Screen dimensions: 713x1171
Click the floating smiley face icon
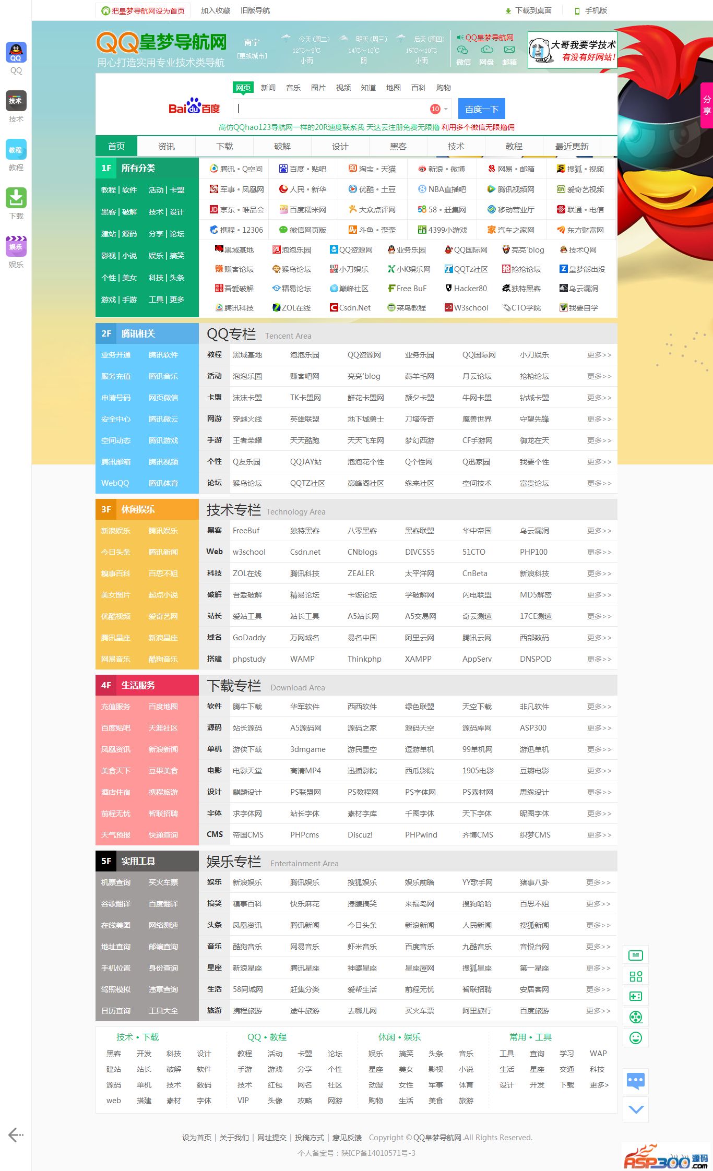pyautogui.click(x=636, y=1037)
